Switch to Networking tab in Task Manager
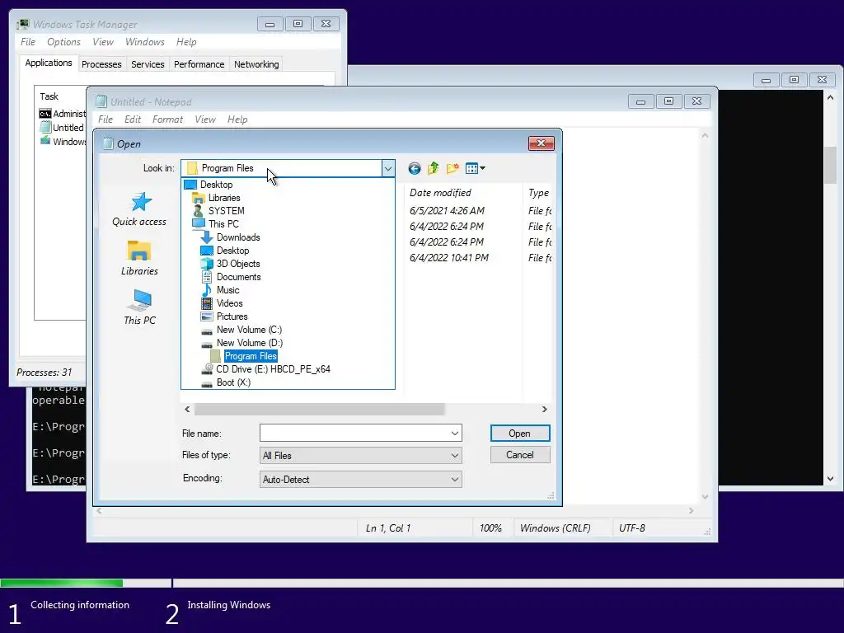Viewport: 844px width, 633px height. (256, 64)
